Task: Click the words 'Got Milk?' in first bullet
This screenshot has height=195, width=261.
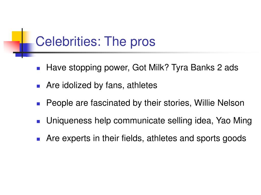Action: (150, 68)
